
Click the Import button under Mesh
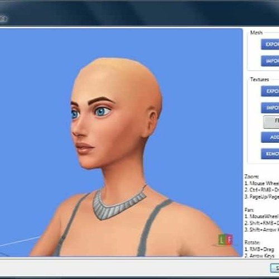[270, 61]
